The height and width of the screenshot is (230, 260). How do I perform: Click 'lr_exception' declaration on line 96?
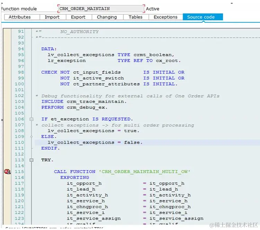click(67, 61)
